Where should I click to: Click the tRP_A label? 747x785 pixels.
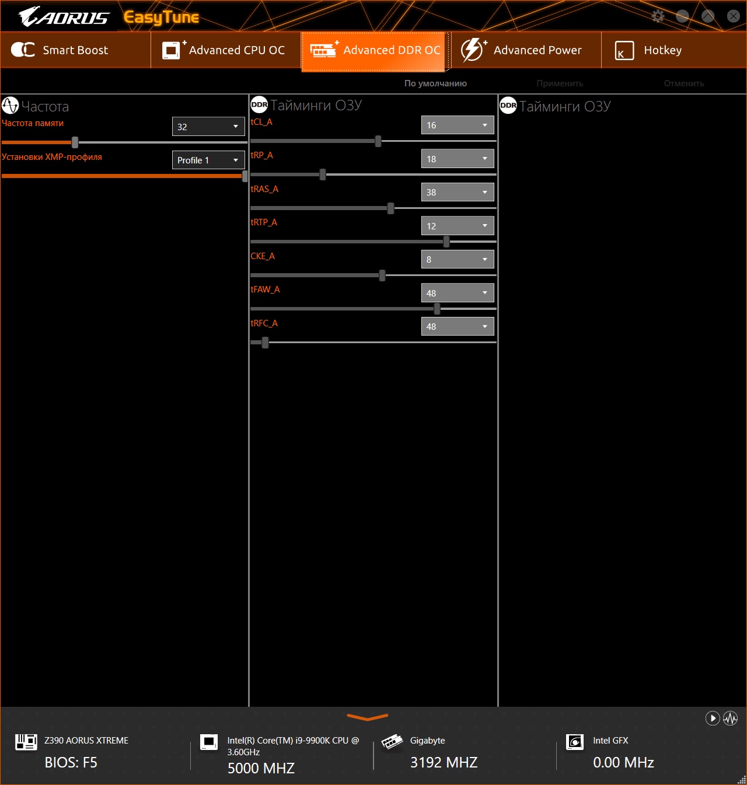click(x=262, y=155)
